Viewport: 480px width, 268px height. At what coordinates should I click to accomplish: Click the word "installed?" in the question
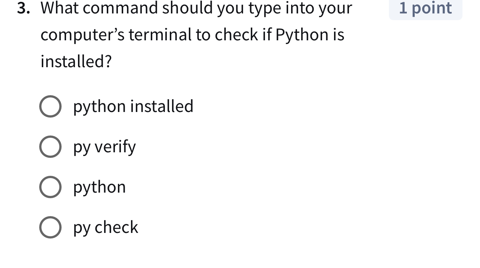76,61
